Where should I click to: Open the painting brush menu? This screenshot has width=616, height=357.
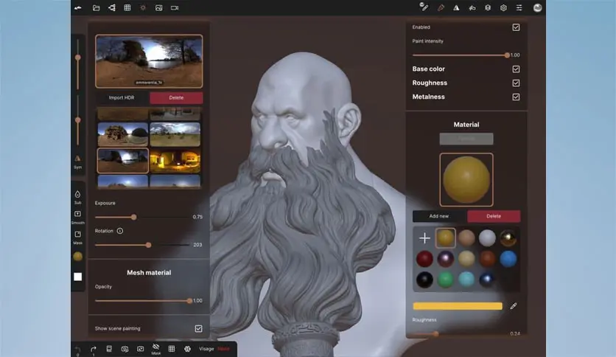point(441,8)
